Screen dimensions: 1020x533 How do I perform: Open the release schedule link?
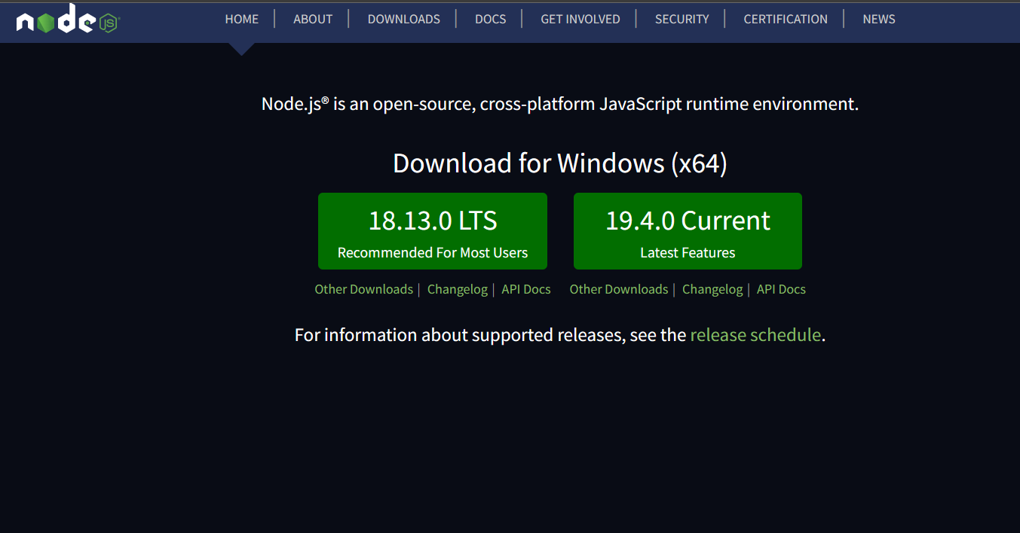point(755,335)
